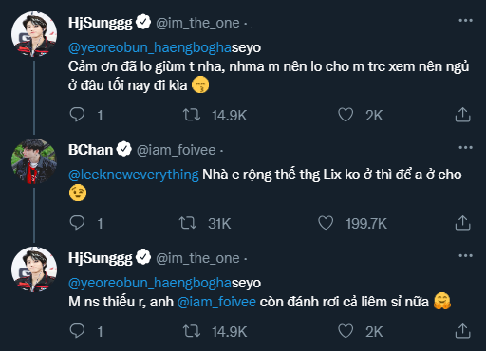Open more options on BChan's tweet
This screenshot has height=351, width=486.
click(x=465, y=147)
